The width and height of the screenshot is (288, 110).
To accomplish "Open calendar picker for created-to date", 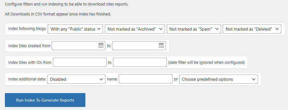I will click(x=161, y=45).
